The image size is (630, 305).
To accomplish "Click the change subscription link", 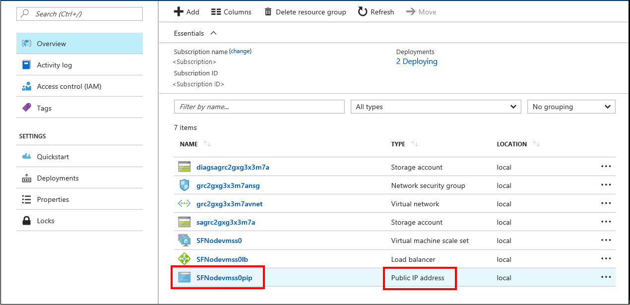I will [x=241, y=51].
